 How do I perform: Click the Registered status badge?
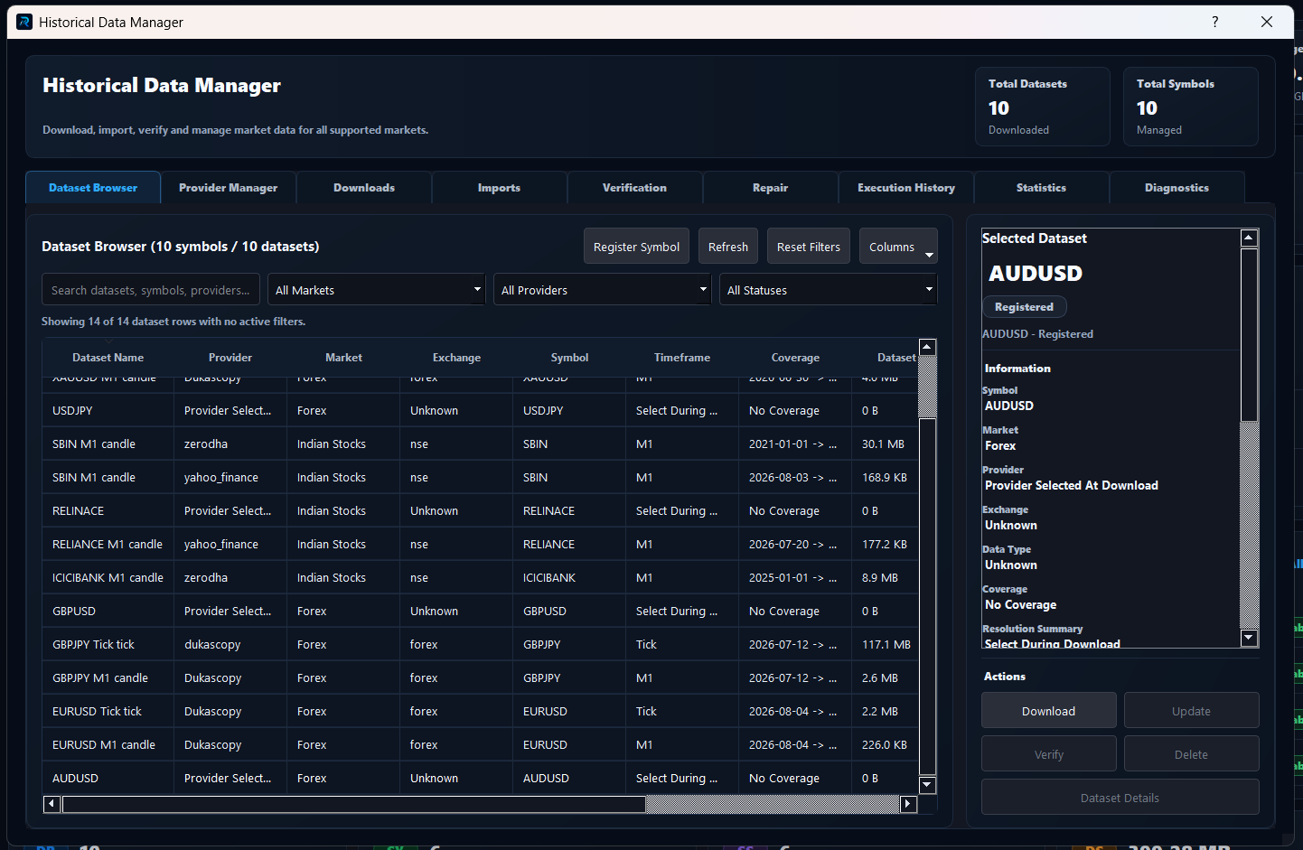click(x=1024, y=307)
